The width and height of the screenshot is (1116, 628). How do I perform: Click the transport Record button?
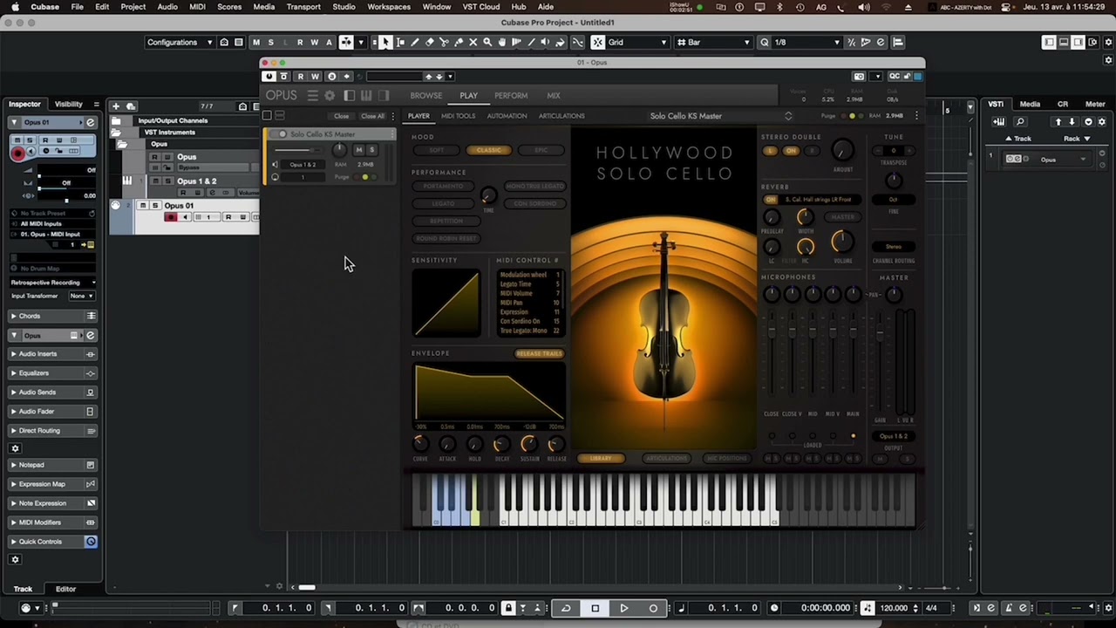click(653, 608)
